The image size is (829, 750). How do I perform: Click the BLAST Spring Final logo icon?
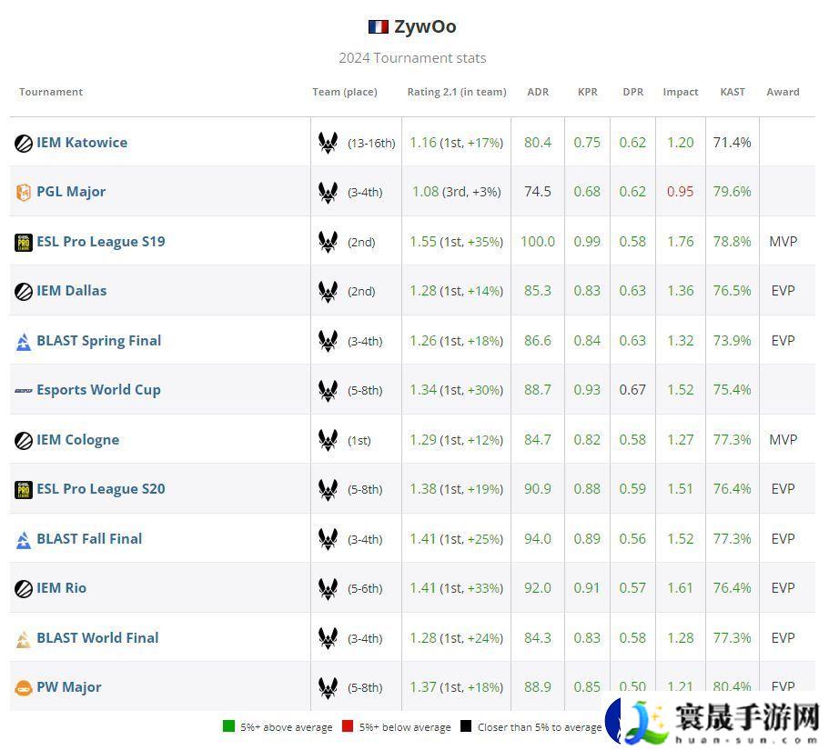pyautogui.click(x=24, y=342)
